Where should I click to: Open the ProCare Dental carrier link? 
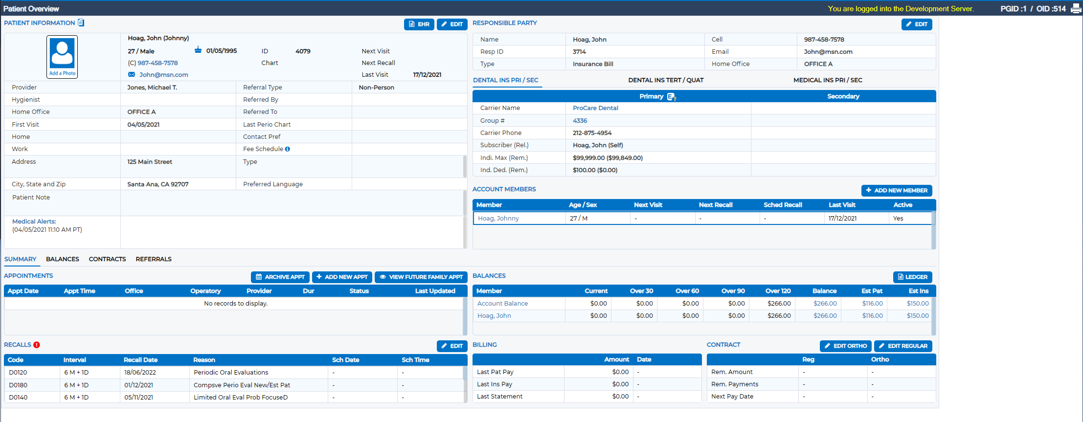tap(595, 108)
